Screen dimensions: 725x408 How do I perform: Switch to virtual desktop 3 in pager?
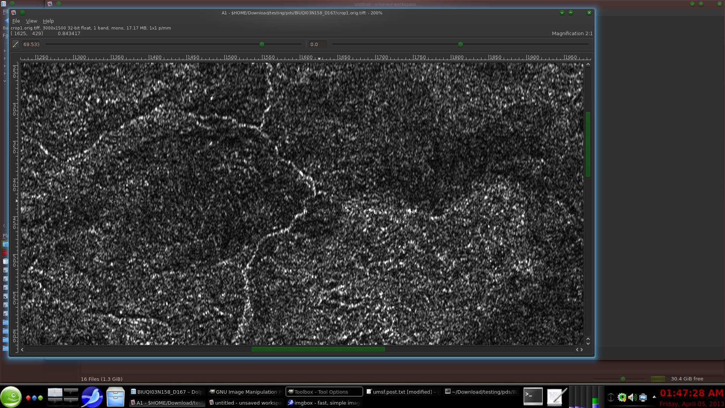pyautogui.click(x=55, y=401)
